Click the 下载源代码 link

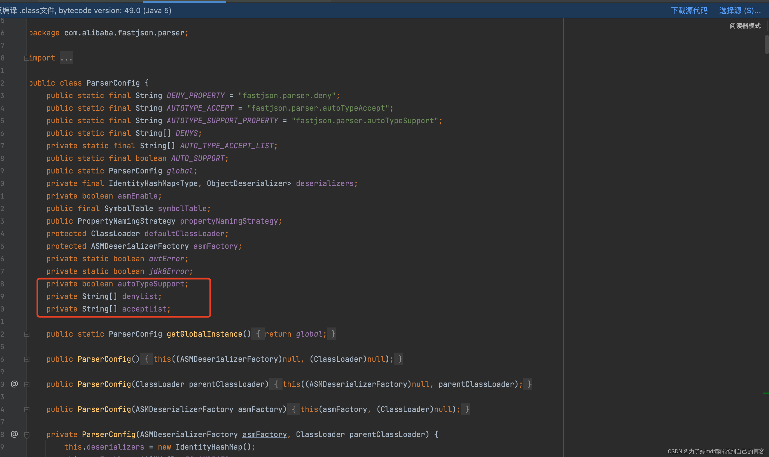click(x=689, y=11)
